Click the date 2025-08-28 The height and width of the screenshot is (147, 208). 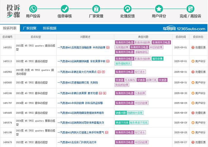(181, 132)
